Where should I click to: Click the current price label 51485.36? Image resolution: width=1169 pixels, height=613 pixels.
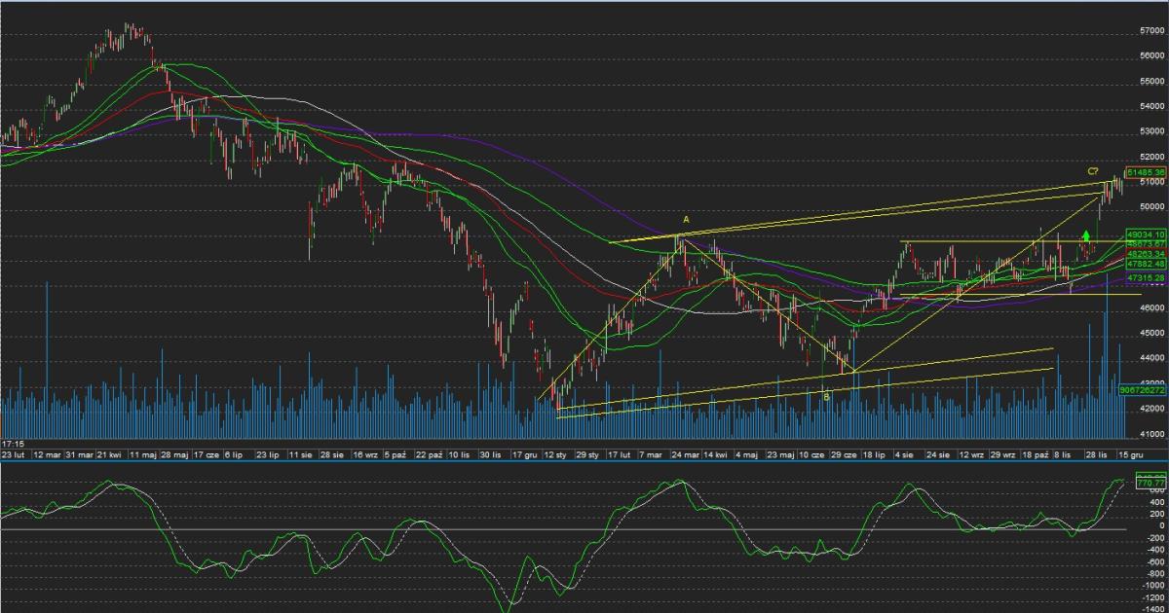pyautogui.click(x=1146, y=172)
